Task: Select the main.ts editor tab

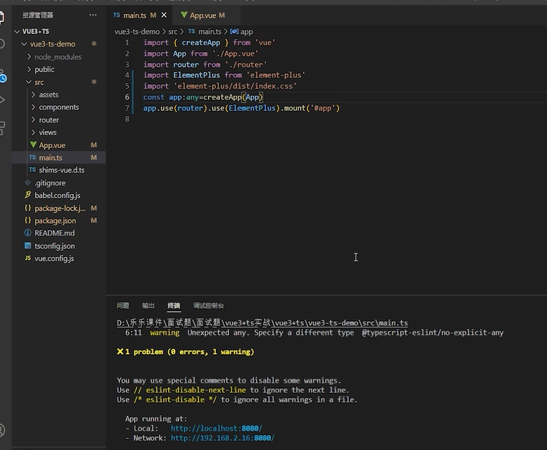Action: [x=135, y=15]
